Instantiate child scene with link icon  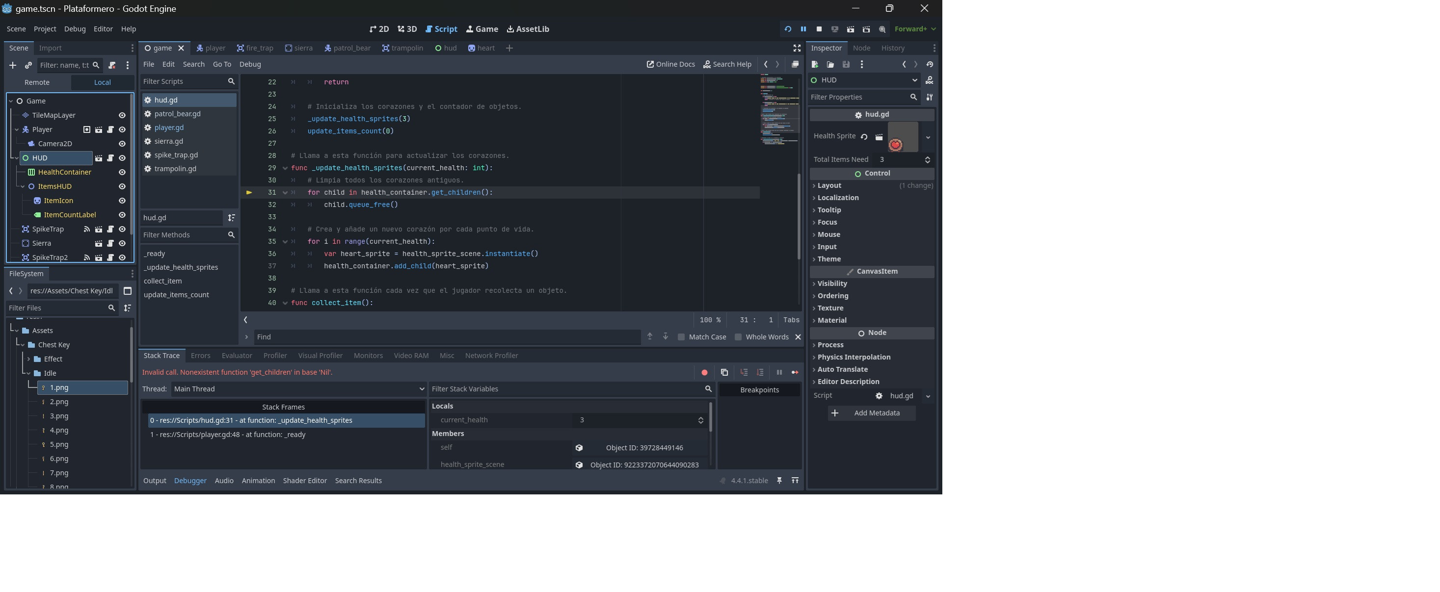28,65
